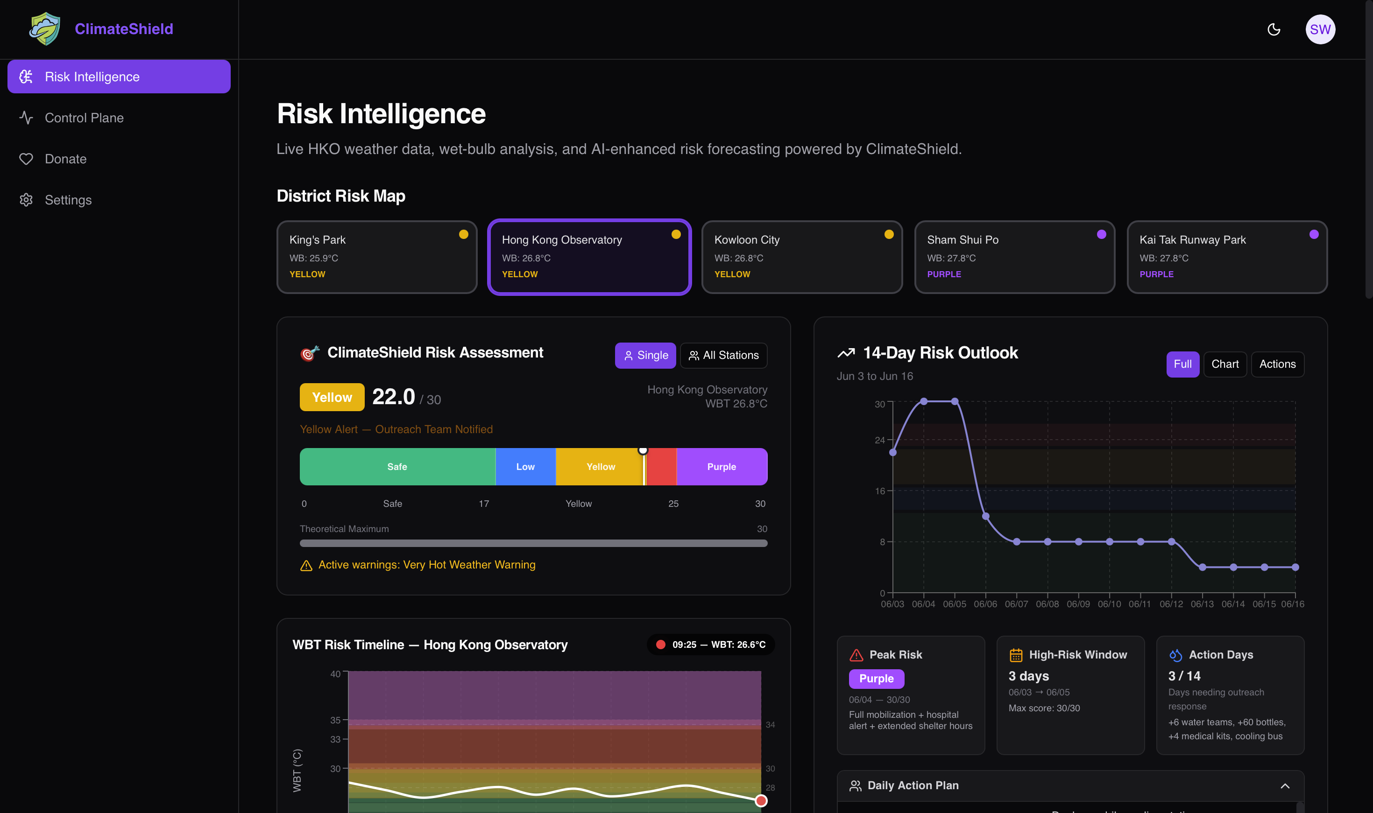This screenshot has width=1373, height=813.
Task: Select the Sham Shui Po district card
Action: (1014, 257)
